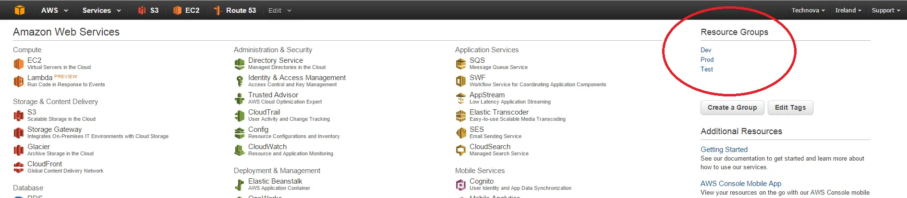The width and height of the screenshot is (907, 198).
Task: Open the Glacier archive storage link
Action: (x=38, y=146)
